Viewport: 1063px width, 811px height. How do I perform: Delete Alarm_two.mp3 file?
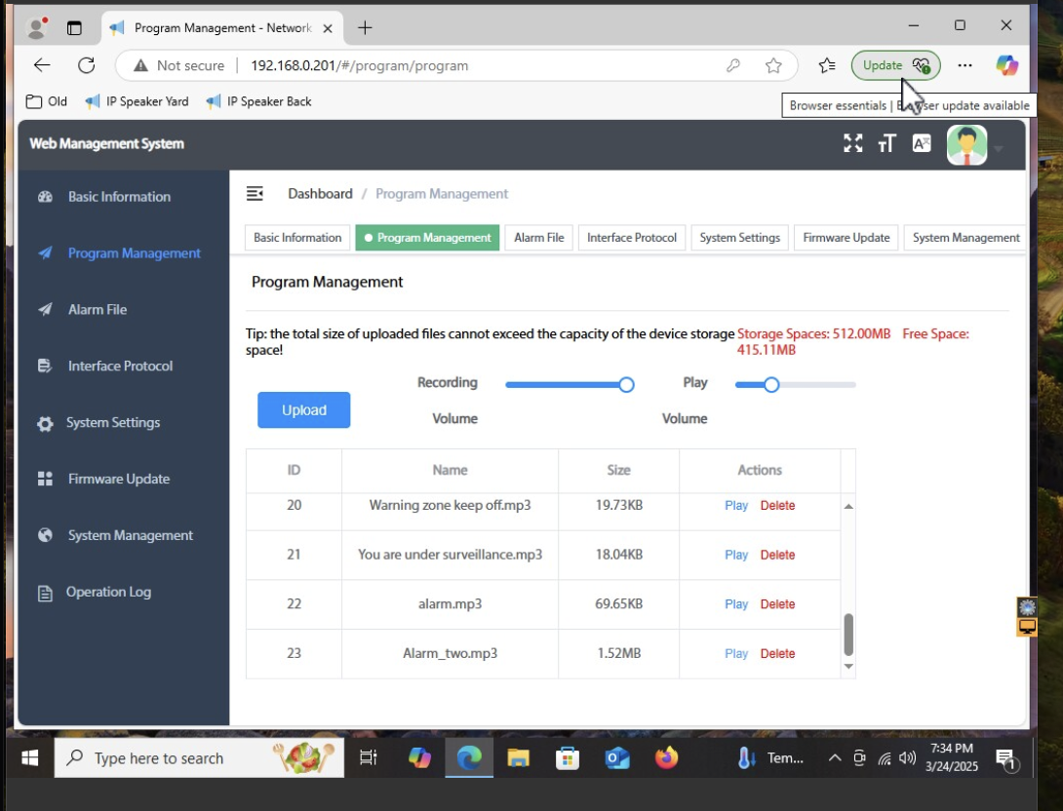pos(777,654)
